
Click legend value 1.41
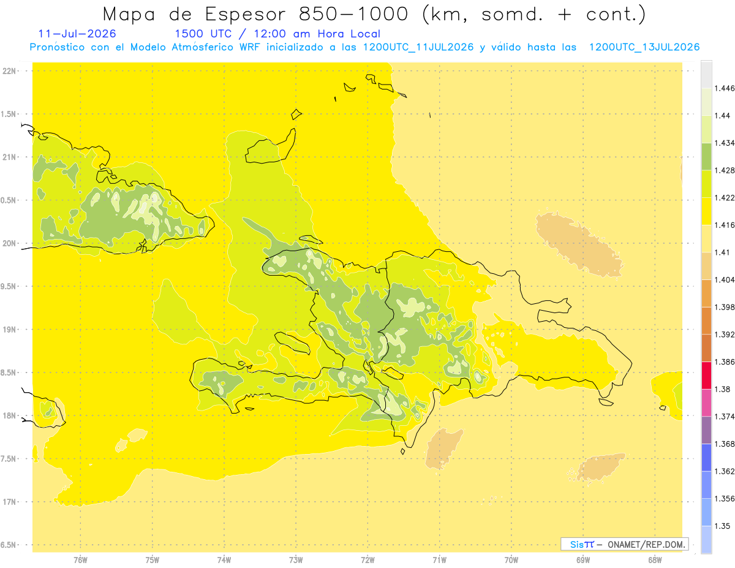[723, 252]
